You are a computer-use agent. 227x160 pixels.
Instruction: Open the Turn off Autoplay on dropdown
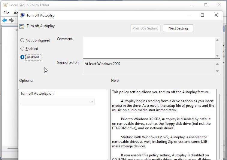click(57, 102)
